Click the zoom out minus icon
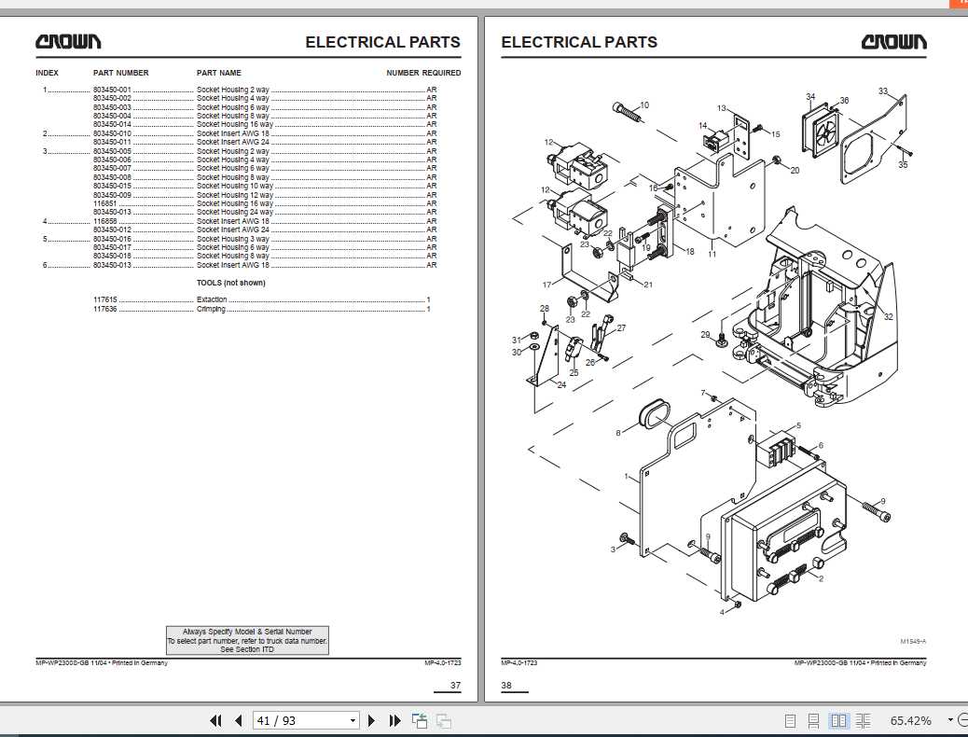The image size is (968, 737). (x=961, y=720)
